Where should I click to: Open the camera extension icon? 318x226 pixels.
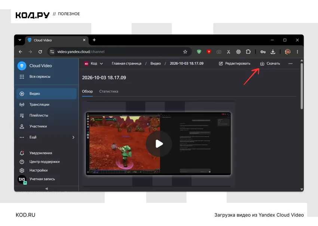click(219, 52)
